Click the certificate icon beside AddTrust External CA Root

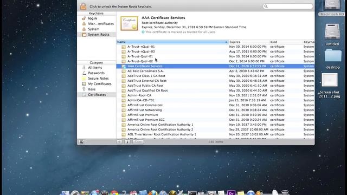[x=124, y=81]
